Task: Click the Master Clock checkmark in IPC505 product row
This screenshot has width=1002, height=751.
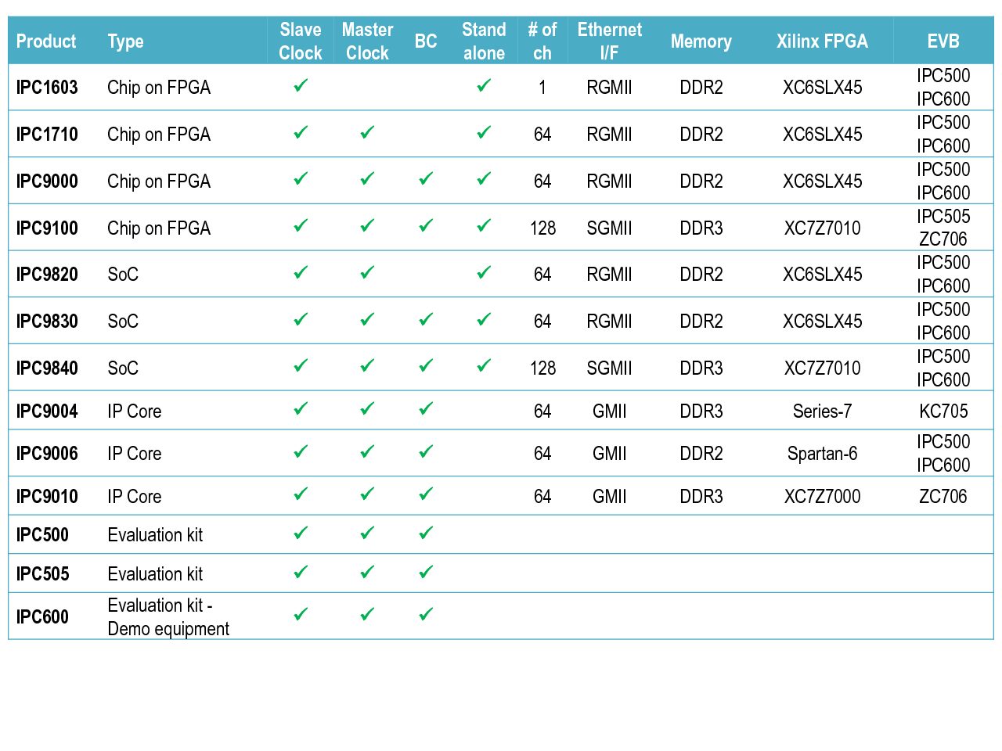Action: 367,572
